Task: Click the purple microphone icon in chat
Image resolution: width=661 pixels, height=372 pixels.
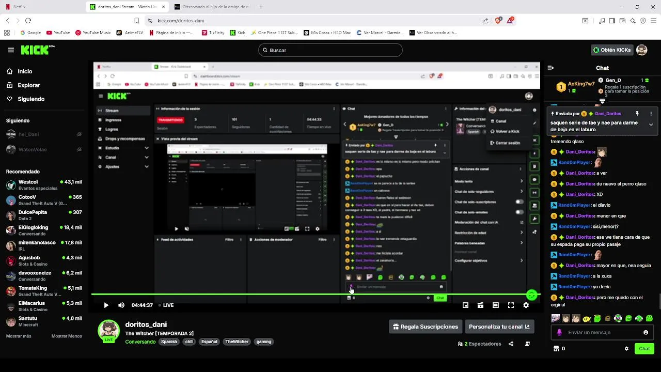Action: click(x=559, y=332)
